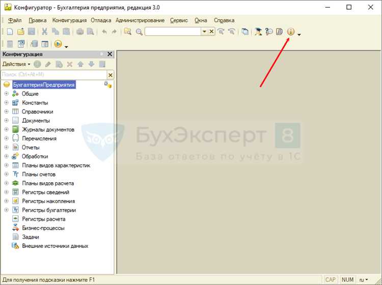Select the Планы счетов item
Screen dimensions: 382x285
[x=39, y=175]
